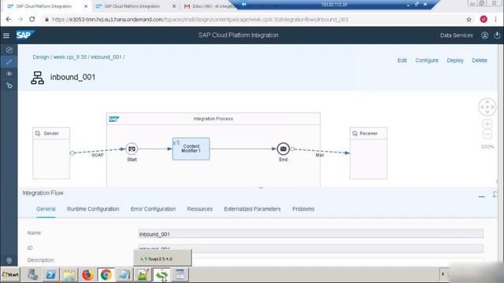Open Firefox from the taskbar

point(87,274)
